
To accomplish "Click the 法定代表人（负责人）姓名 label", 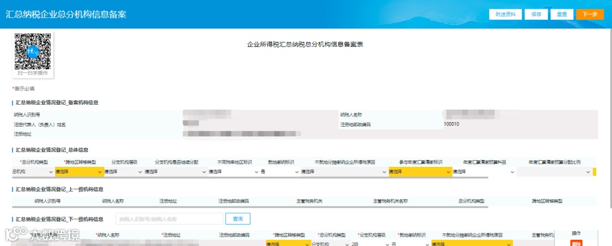I will pos(40,124).
